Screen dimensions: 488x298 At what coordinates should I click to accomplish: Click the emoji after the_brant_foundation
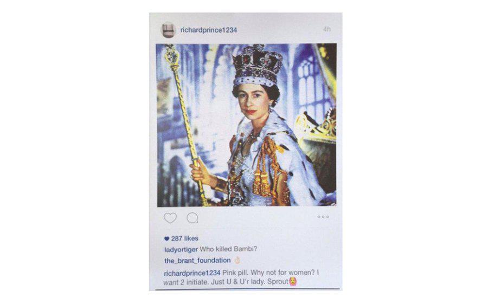237,260
